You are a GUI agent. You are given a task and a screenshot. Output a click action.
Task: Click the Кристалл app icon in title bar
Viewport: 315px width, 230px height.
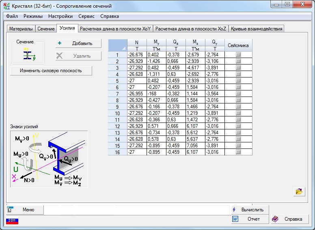(x=6, y=6)
